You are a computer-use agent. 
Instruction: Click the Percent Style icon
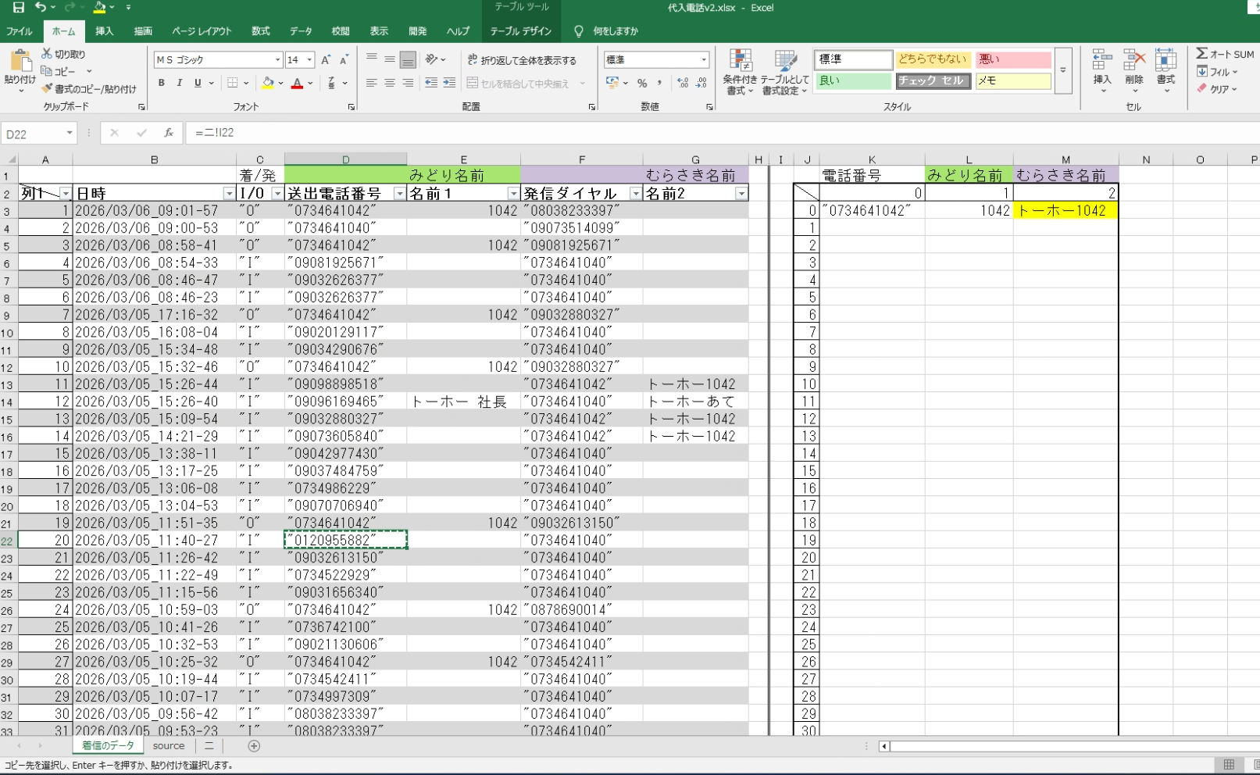pyautogui.click(x=642, y=83)
